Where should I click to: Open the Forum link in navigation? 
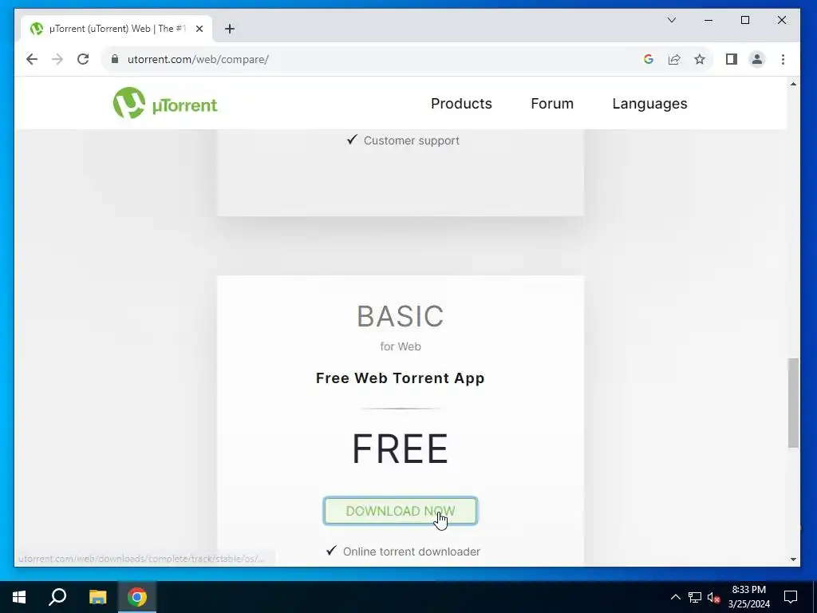coord(552,104)
